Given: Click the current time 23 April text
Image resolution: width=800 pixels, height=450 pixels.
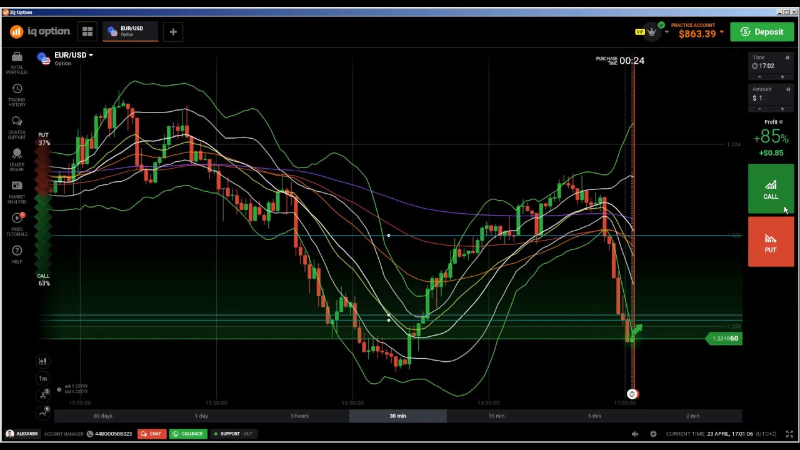Looking at the screenshot, I should pyautogui.click(x=721, y=434).
